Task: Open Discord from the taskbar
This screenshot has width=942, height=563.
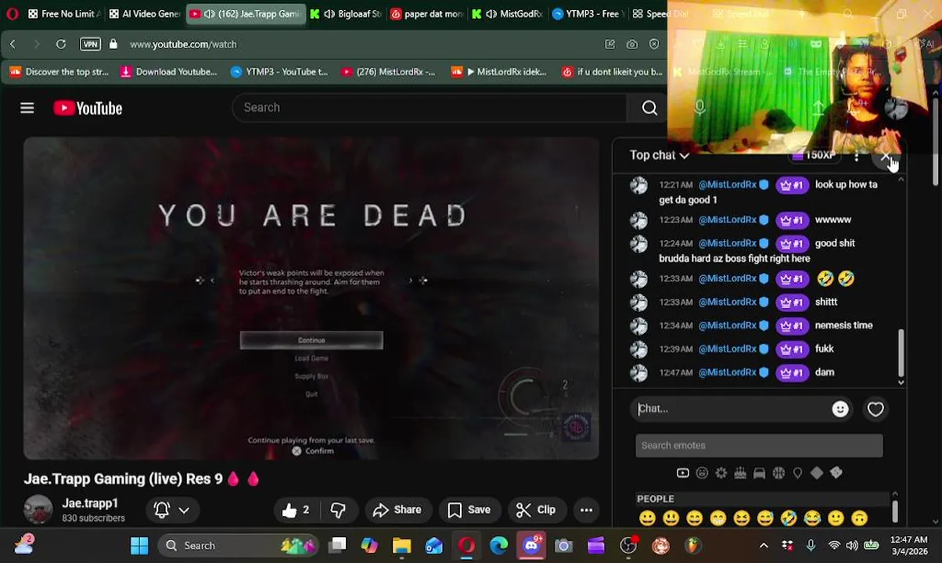Action: click(531, 546)
